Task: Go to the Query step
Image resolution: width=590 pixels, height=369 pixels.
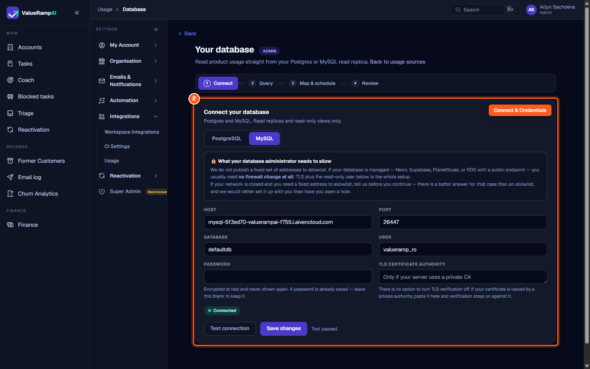Action: (x=261, y=83)
